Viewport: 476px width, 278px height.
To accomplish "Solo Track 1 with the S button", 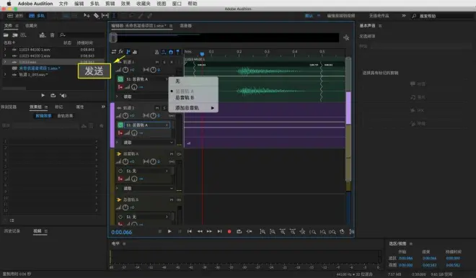I will click(164, 62).
